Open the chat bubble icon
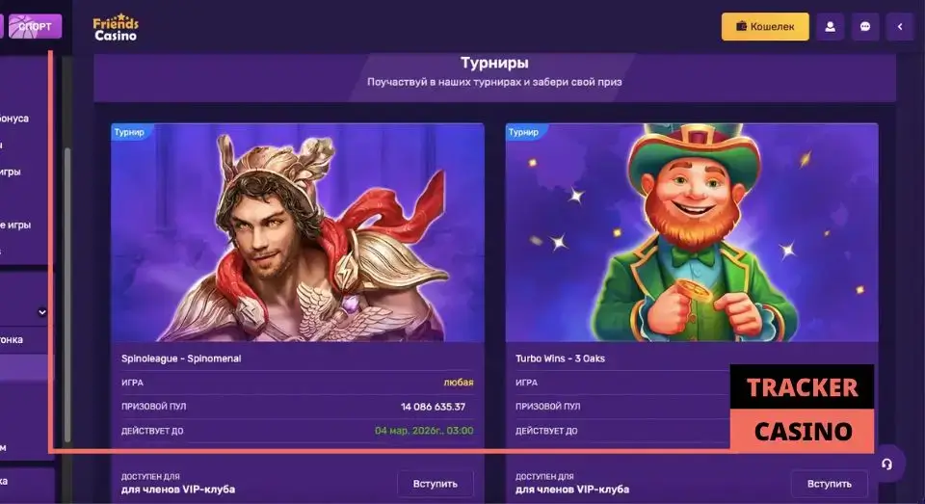The image size is (925, 504). 865,27
